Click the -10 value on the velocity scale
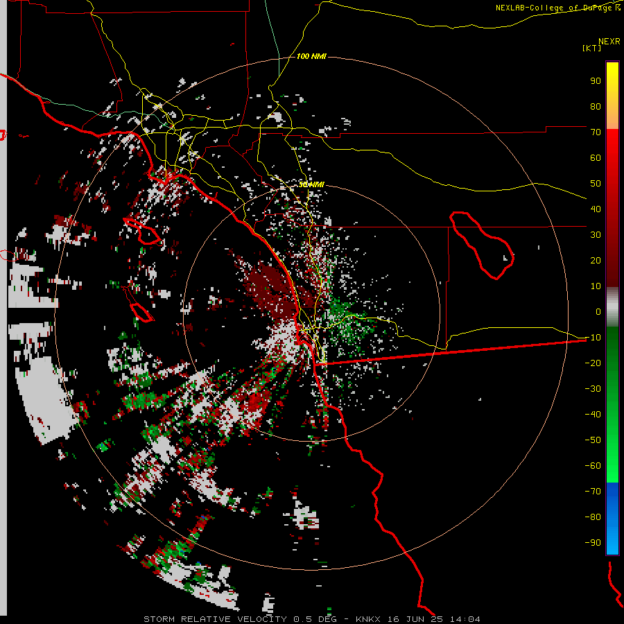Viewport: 624px width, 624px height. coord(593,338)
